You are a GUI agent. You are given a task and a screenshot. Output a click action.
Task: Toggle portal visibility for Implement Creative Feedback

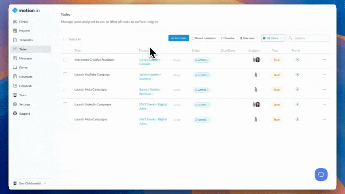click(297, 59)
